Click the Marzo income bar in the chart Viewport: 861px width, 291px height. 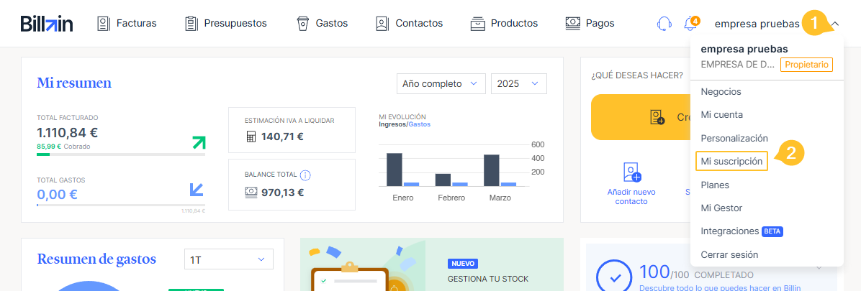pyautogui.click(x=492, y=170)
